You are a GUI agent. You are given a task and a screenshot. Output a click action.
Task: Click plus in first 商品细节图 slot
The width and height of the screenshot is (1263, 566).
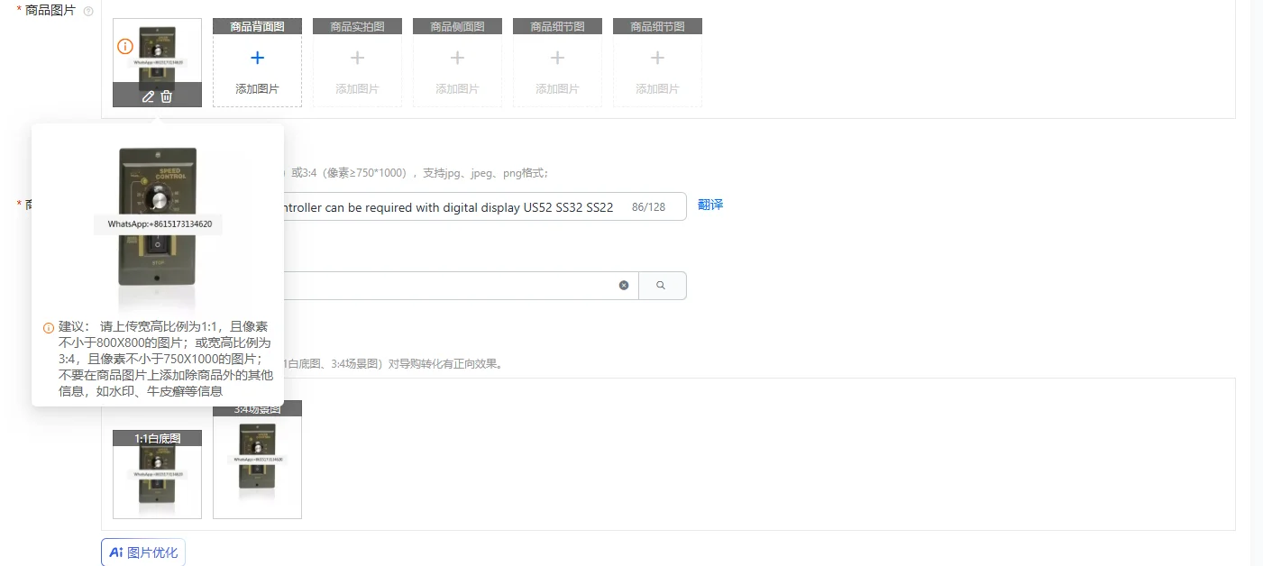pos(557,58)
